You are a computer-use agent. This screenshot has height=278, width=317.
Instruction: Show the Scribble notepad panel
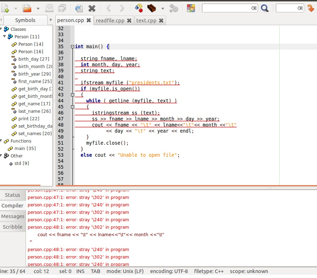point(13,227)
